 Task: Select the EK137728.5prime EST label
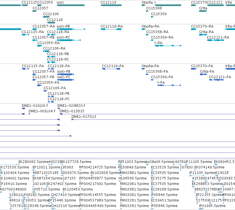click(x=76, y=162)
